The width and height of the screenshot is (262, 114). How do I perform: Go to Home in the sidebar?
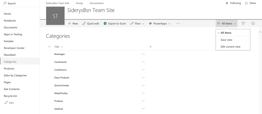7,14
